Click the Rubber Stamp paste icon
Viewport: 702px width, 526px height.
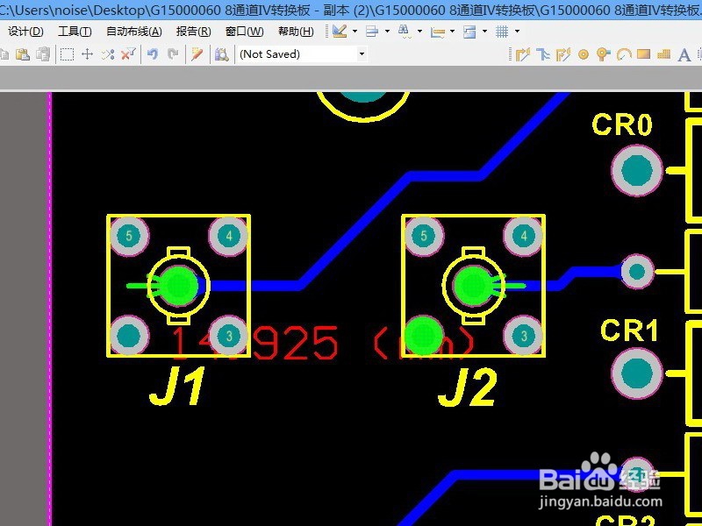[x=43, y=54]
